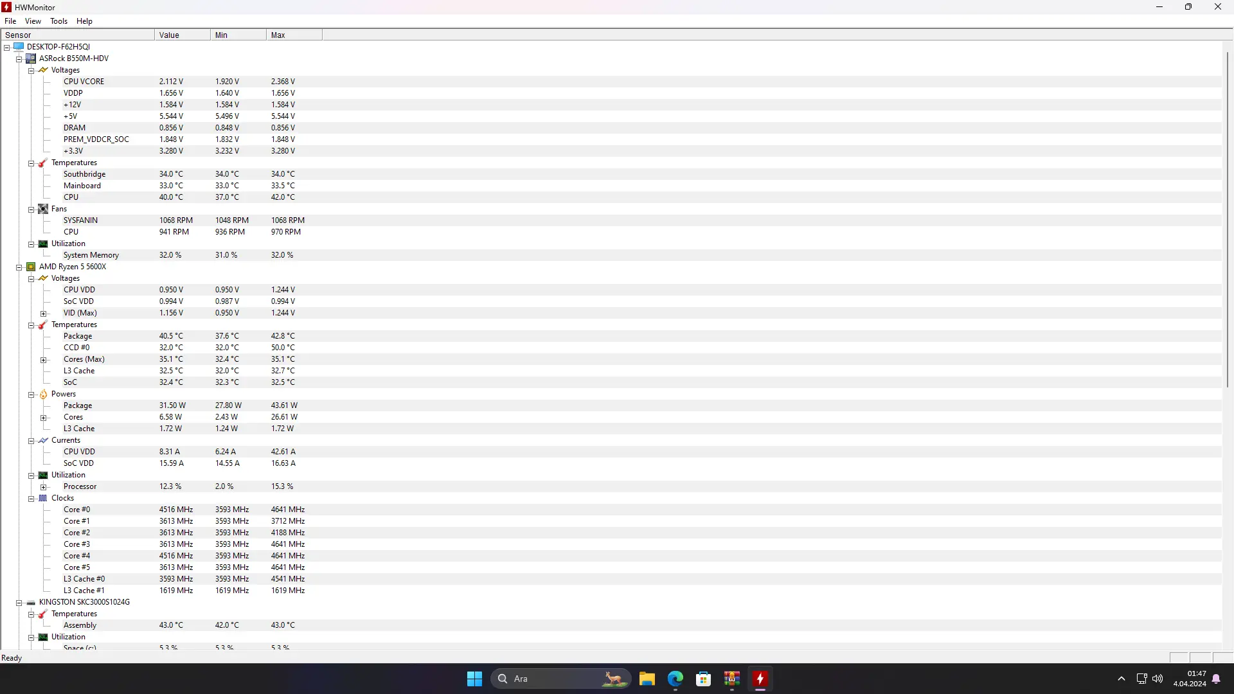Image resolution: width=1234 pixels, height=694 pixels.
Task: Click the Kingston Temperatures thermometer icon
Action: click(43, 614)
